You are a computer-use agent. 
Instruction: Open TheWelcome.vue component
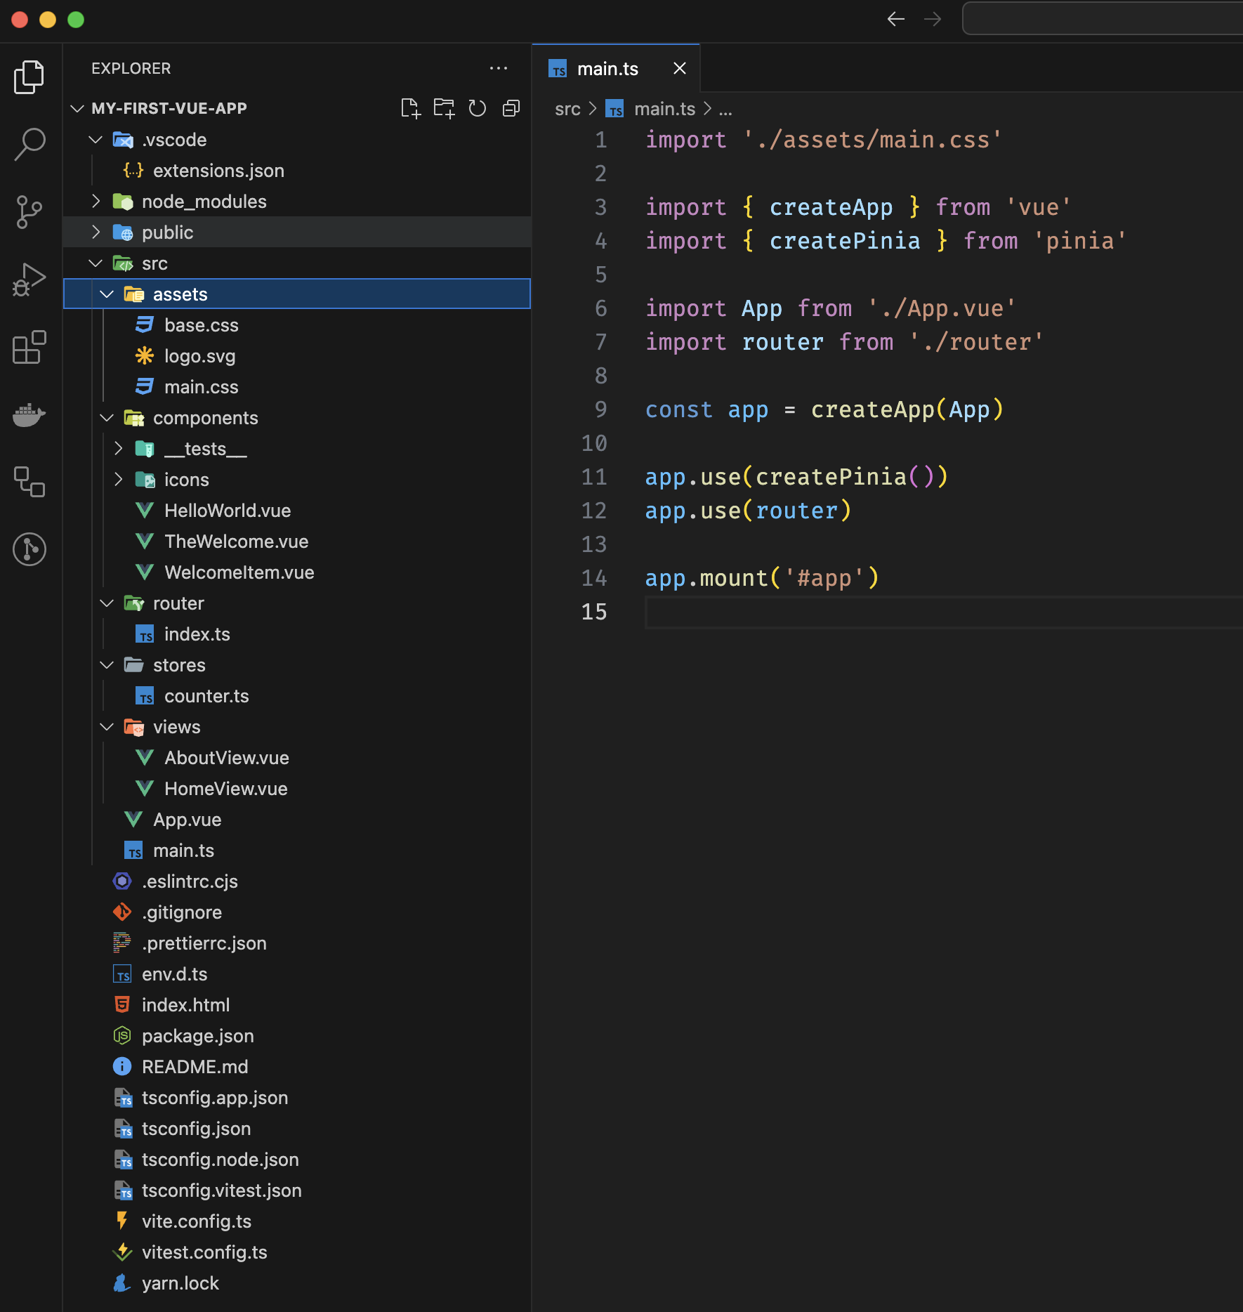(297, 542)
